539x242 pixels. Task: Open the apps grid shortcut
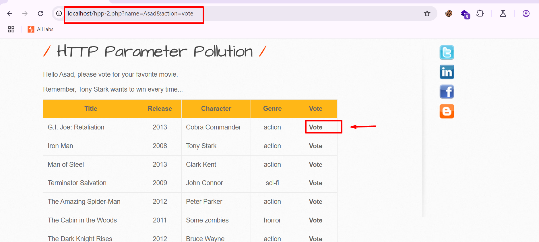pyautogui.click(x=11, y=29)
